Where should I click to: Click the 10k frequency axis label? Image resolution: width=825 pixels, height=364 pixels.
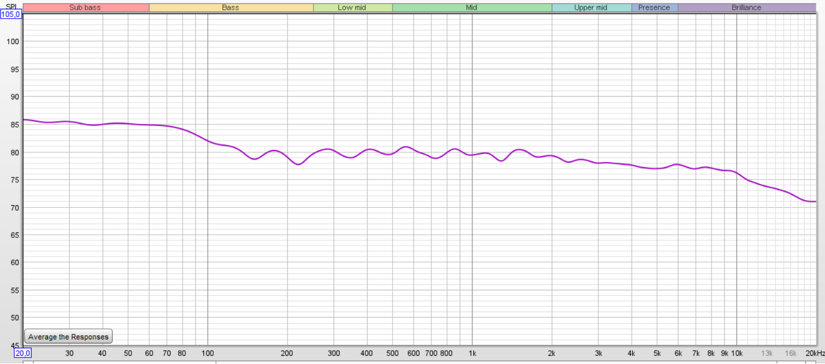click(x=737, y=353)
